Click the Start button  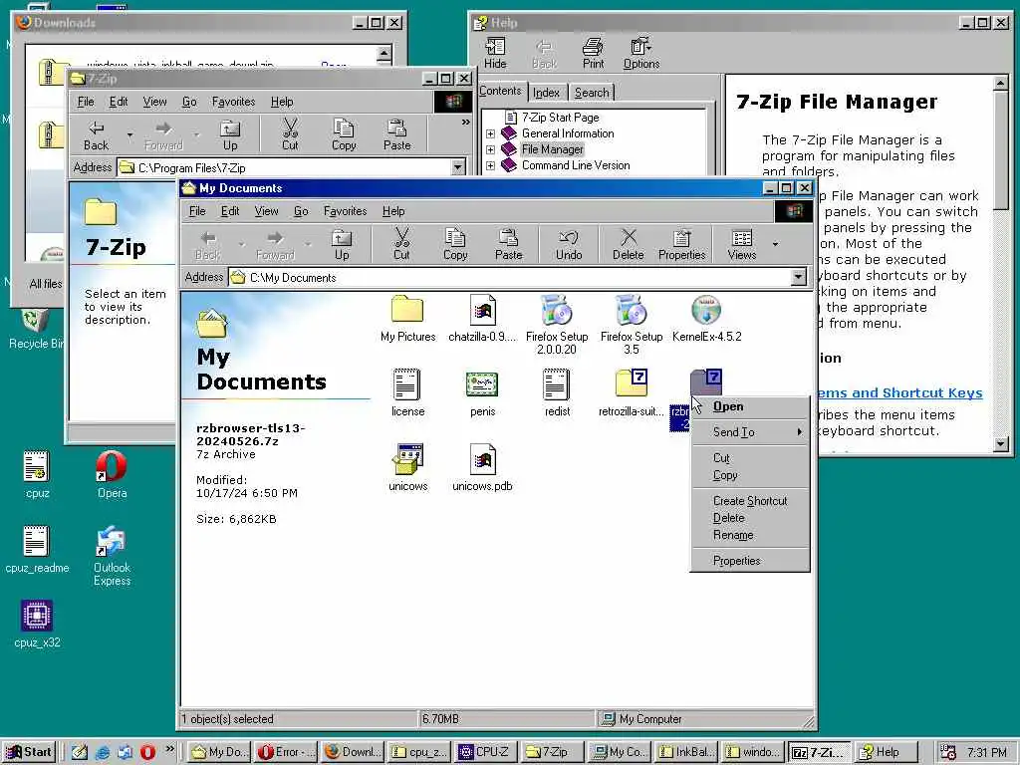29,752
